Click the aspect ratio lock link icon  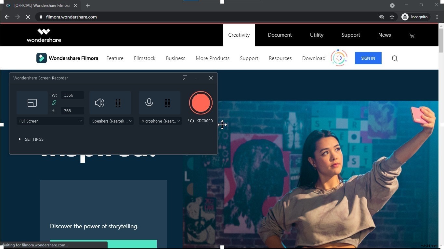click(54, 103)
